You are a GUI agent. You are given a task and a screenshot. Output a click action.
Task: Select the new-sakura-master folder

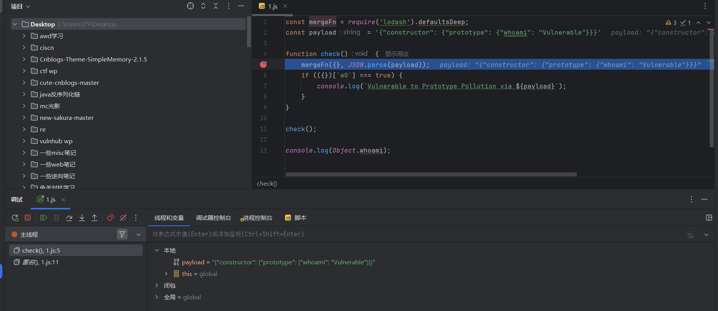coord(66,118)
